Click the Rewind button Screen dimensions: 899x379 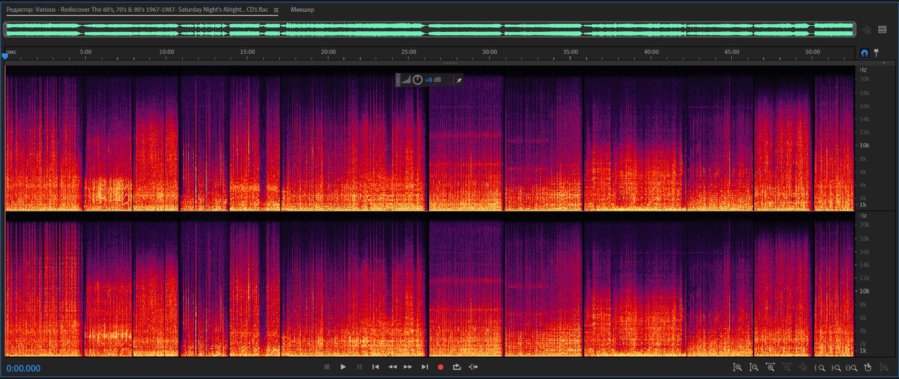[393, 367]
